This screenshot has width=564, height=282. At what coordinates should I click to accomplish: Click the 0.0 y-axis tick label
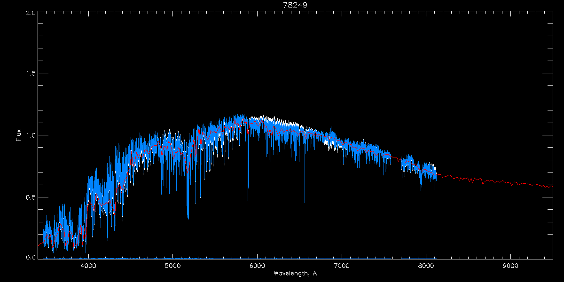(30, 258)
